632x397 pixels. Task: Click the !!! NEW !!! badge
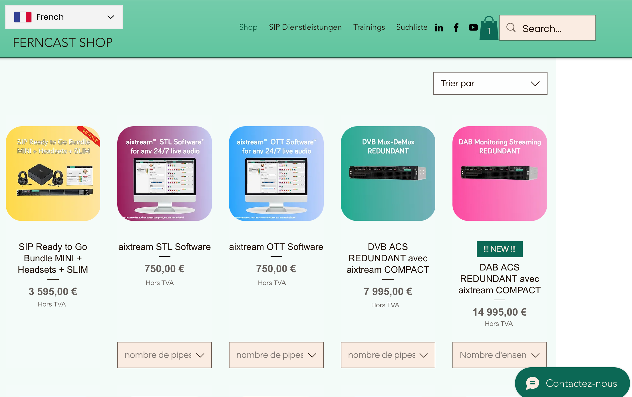click(x=499, y=249)
